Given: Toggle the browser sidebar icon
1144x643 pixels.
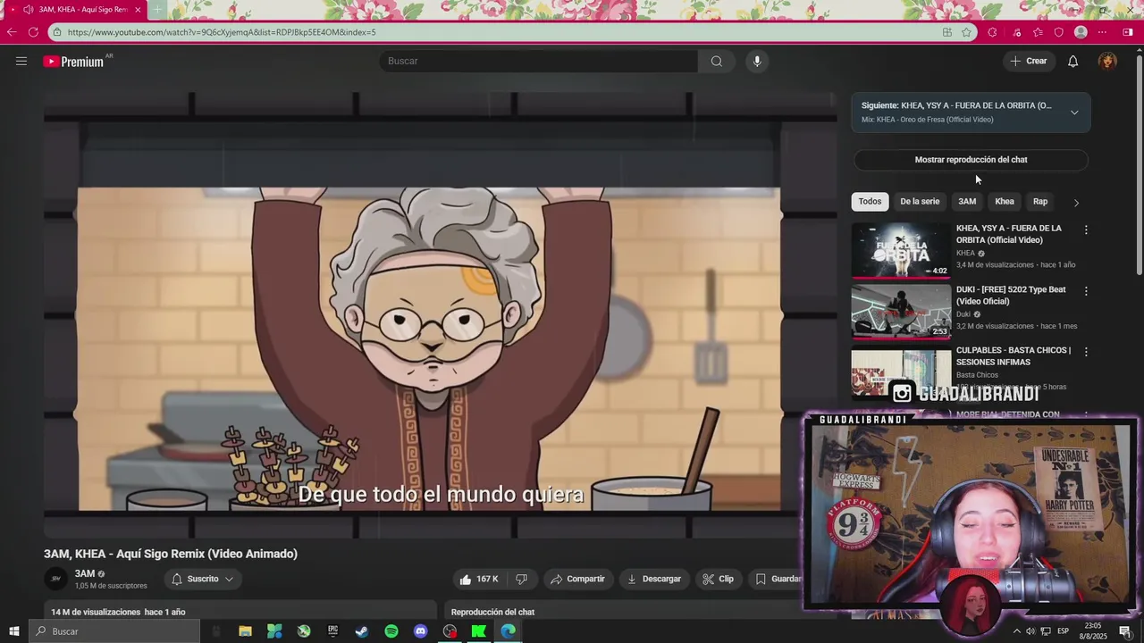Looking at the screenshot, I should coord(1128,32).
